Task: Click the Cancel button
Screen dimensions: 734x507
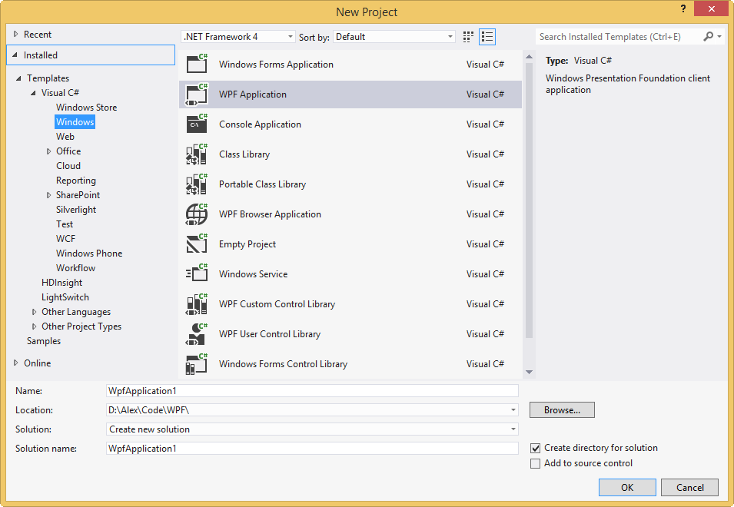Action: (689, 487)
